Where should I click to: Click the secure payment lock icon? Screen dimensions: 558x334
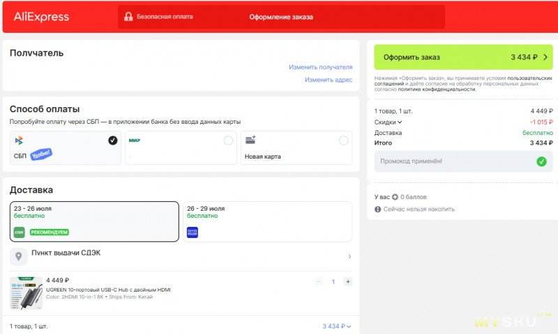pyautogui.click(x=128, y=17)
